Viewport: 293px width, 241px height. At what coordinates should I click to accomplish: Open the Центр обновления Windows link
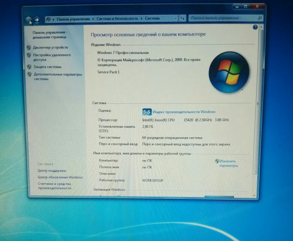60,177
